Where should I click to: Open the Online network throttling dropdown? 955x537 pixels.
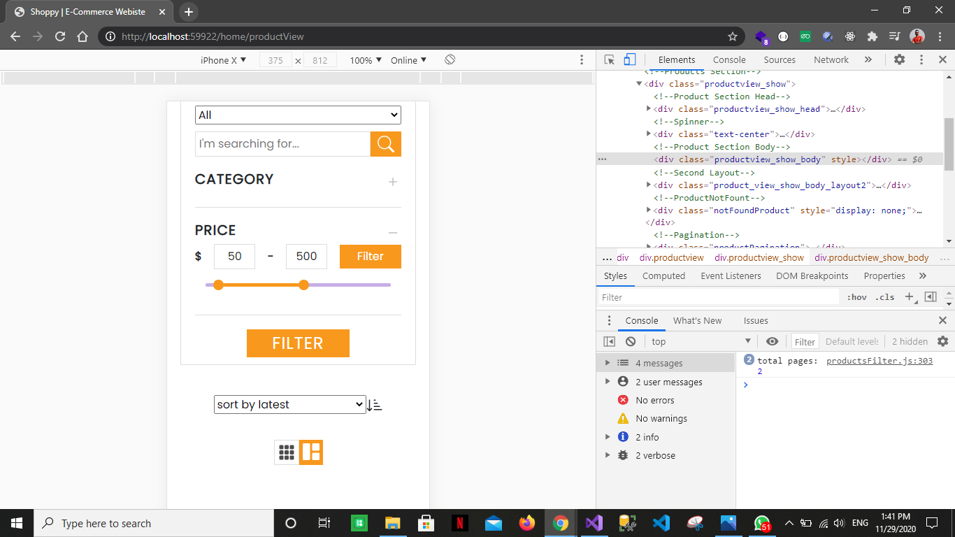[x=408, y=60]
